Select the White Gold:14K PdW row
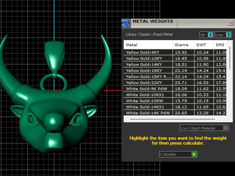Image resolution: width=235 pixels, height=176 pixels. pos(175,113)
